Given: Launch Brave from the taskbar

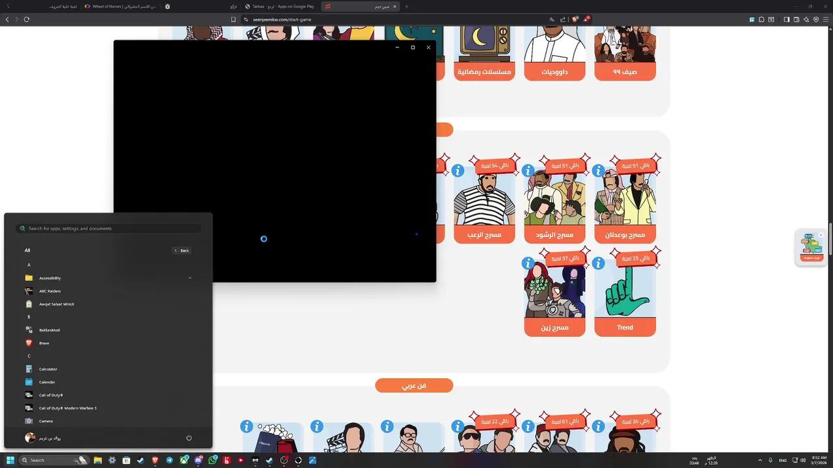Looking at the screenshot, I should pos(155,460).
